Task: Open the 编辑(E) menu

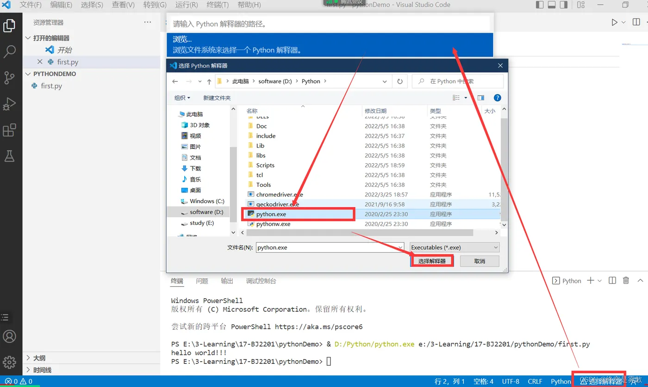Action: [61, 5]
